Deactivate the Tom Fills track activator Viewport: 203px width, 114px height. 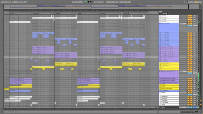pos(190,16)
